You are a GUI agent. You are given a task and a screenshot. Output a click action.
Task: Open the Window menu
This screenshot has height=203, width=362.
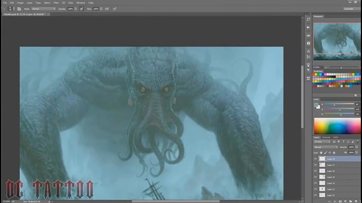point(80,3)
